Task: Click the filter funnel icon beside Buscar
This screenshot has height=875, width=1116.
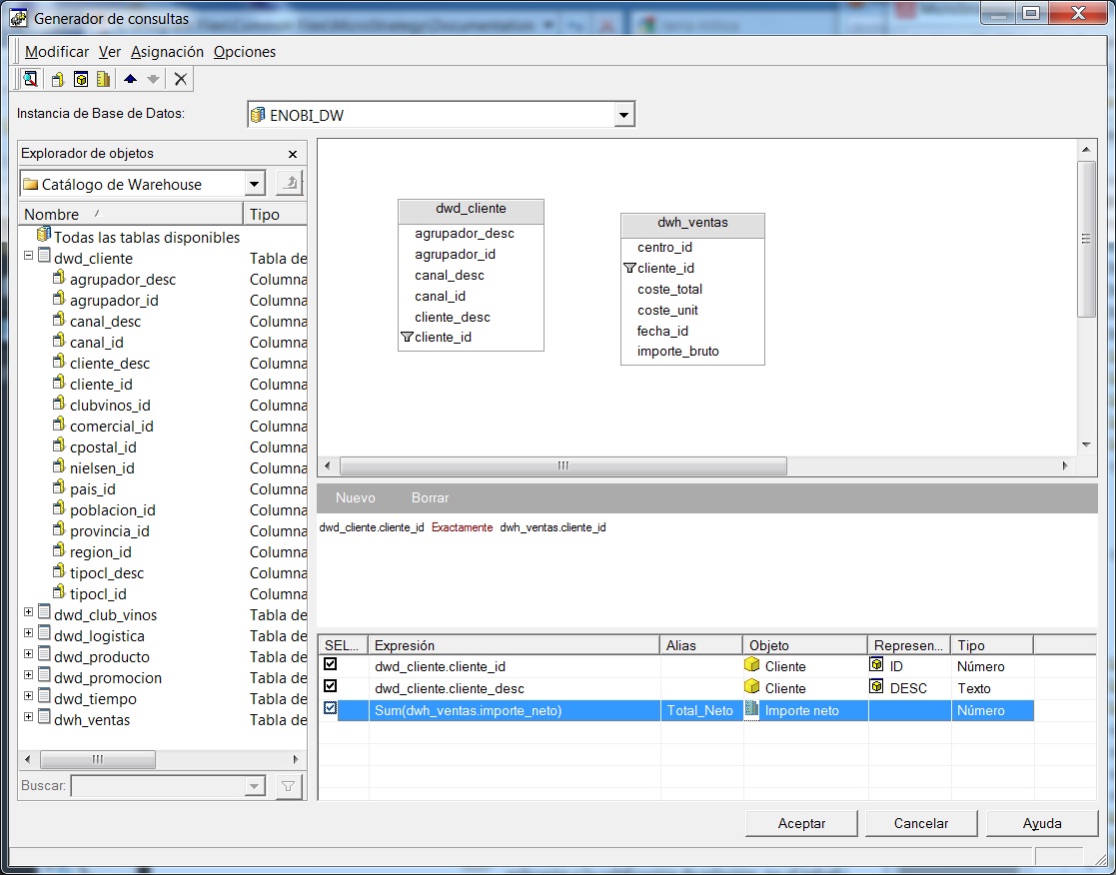Action: point(287,786)
